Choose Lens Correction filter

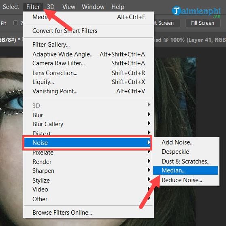89,73
